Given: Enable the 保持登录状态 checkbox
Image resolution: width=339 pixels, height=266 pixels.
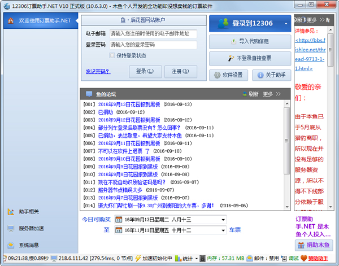Looking at the screenshot, I should pos(112,55).
